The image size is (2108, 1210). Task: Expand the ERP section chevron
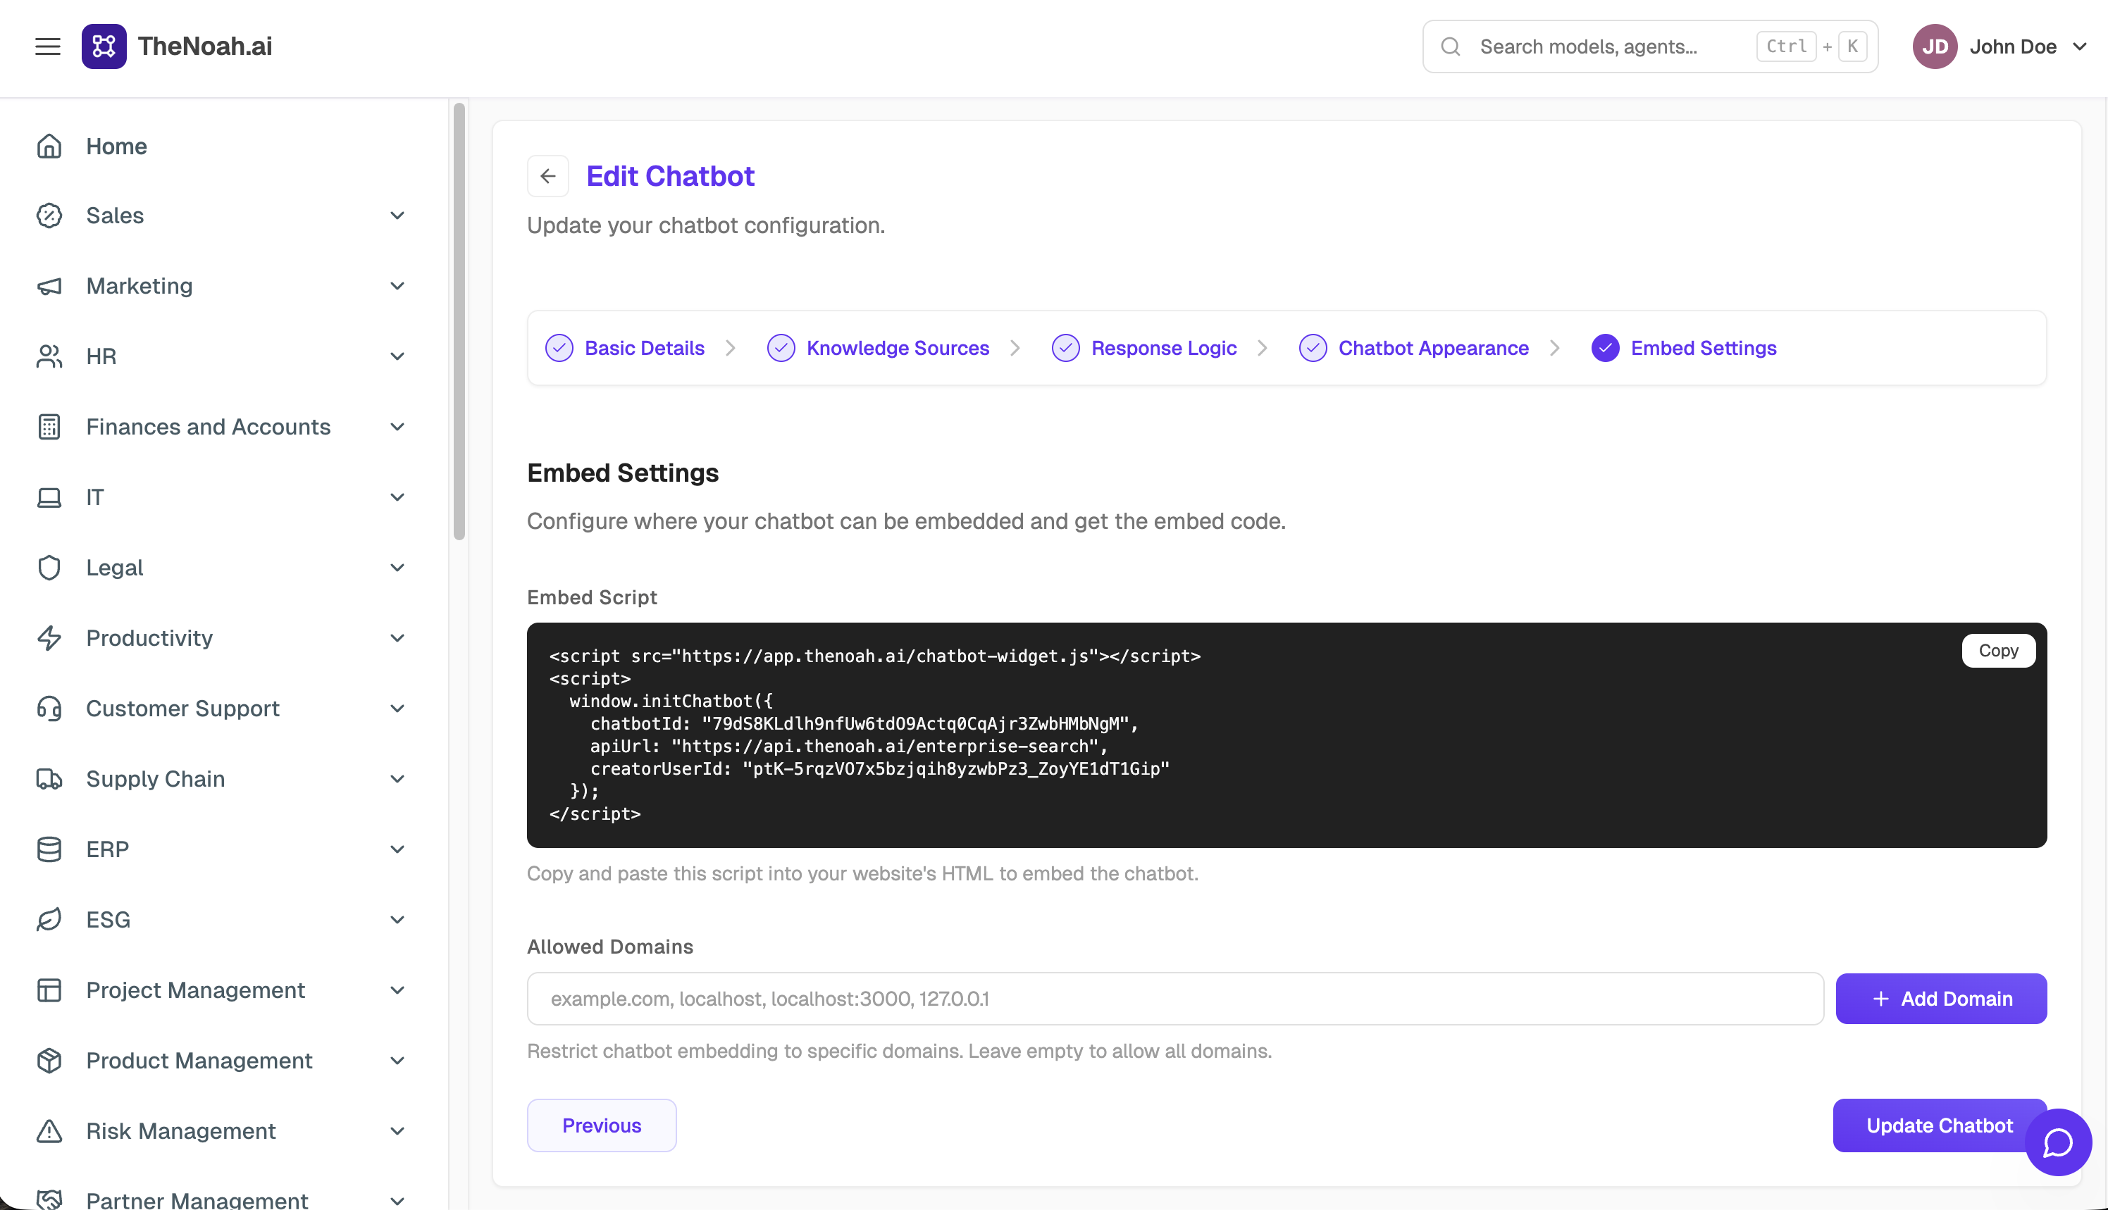coord(397,849)
